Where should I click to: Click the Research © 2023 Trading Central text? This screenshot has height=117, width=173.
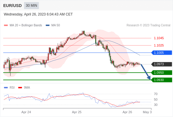[148, 25]
